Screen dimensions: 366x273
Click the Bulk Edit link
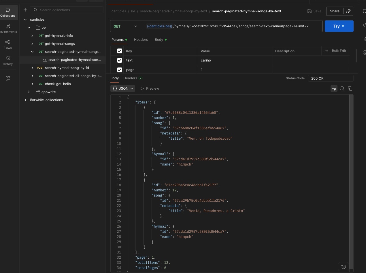pyautogui.click(x=339, y=51)
